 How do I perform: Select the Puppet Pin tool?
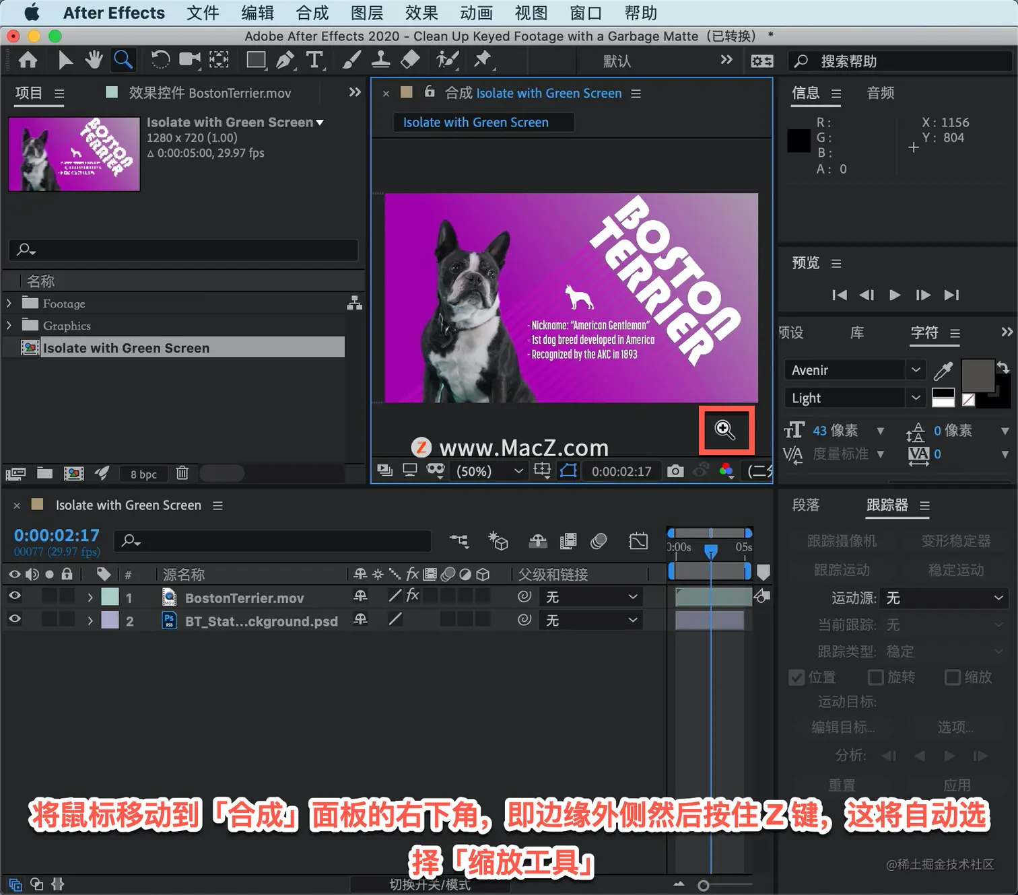tap(483, 61)
